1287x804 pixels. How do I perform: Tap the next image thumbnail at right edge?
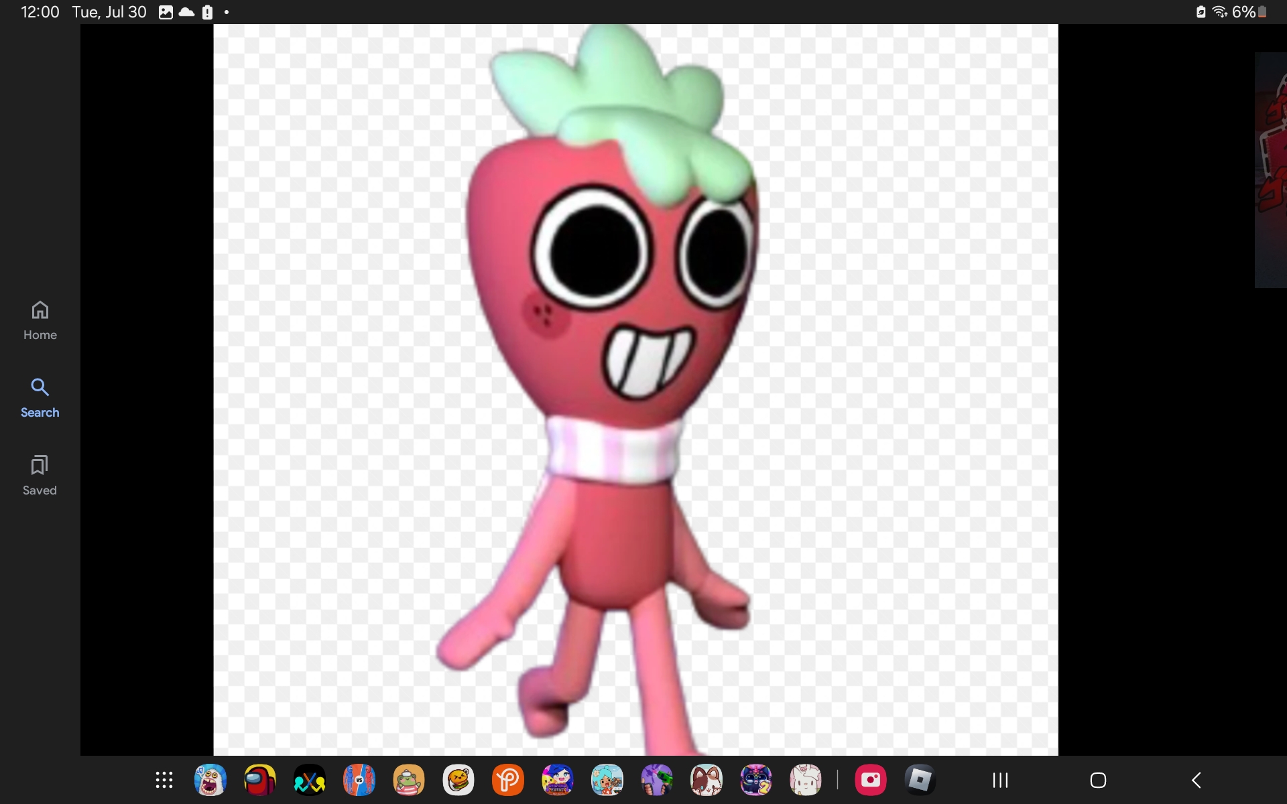1271,170
